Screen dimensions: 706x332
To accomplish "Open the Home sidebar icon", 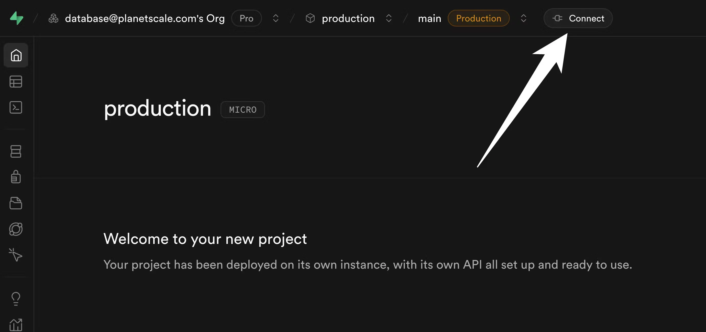I will tap(16, 55).
